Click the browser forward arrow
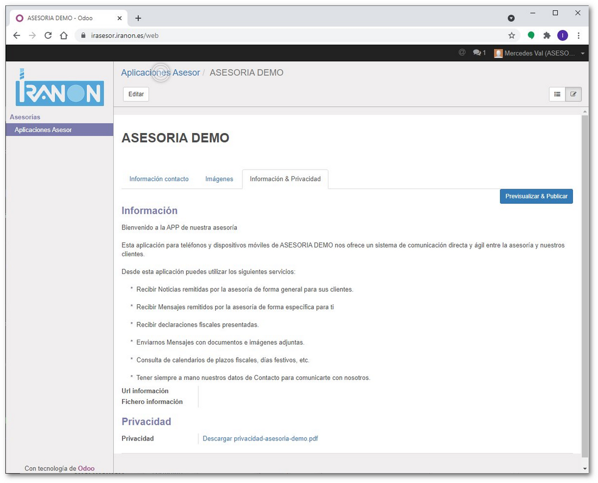Screen dimensions: 598x483 [x=33, y=35]
